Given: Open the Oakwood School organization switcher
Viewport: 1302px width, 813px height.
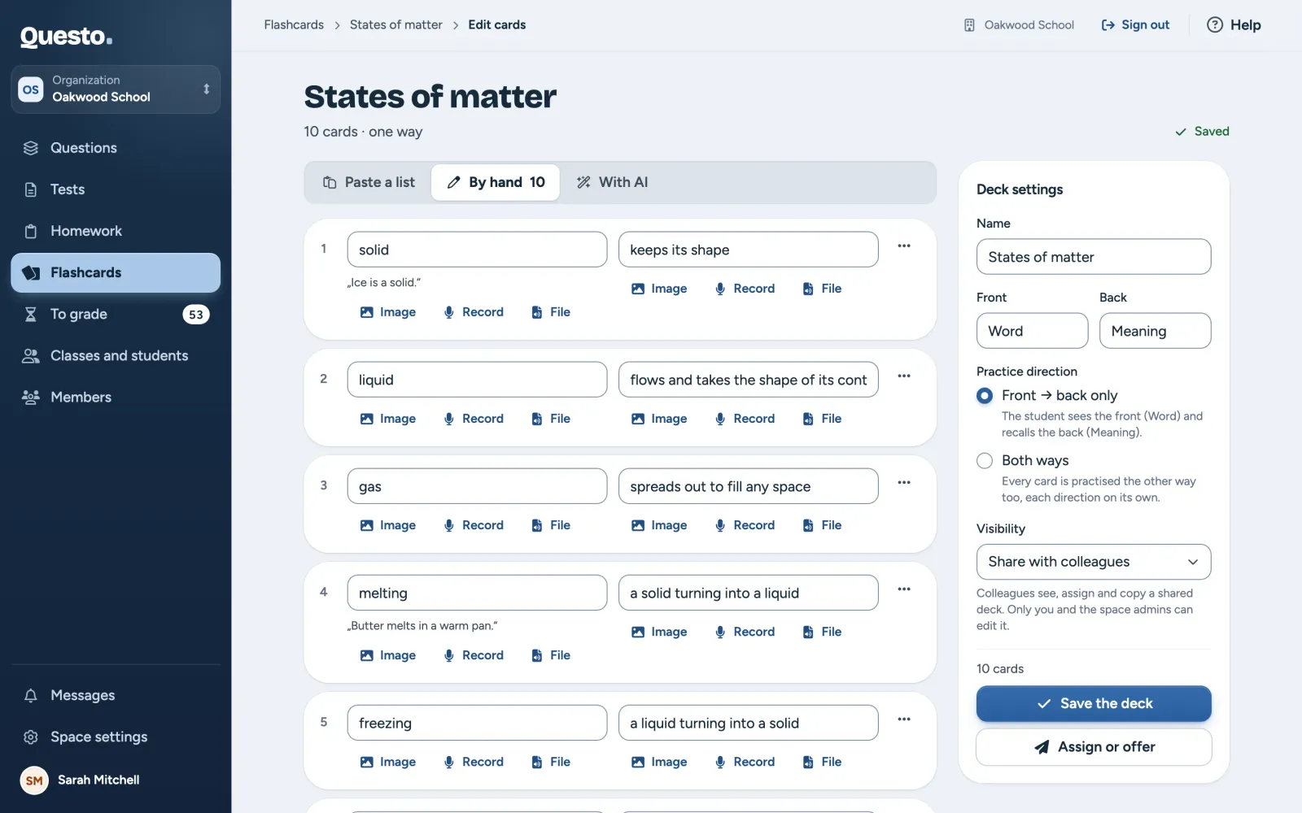Looking at the screenshot, I should [x=116, y=89].
